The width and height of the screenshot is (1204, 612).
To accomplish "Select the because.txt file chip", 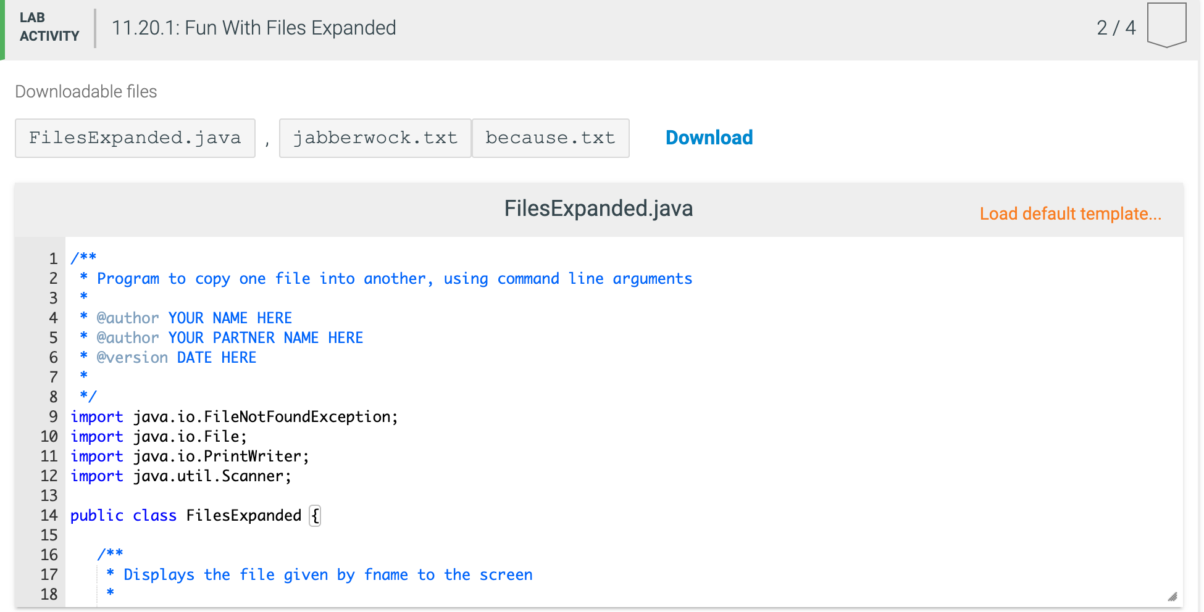I will [550, 138].
